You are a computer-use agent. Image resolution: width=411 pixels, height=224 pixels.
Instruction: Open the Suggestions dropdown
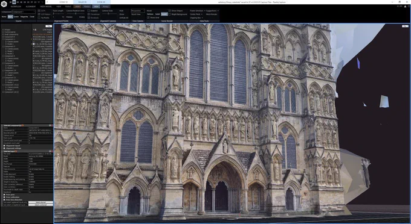[212, 11]
